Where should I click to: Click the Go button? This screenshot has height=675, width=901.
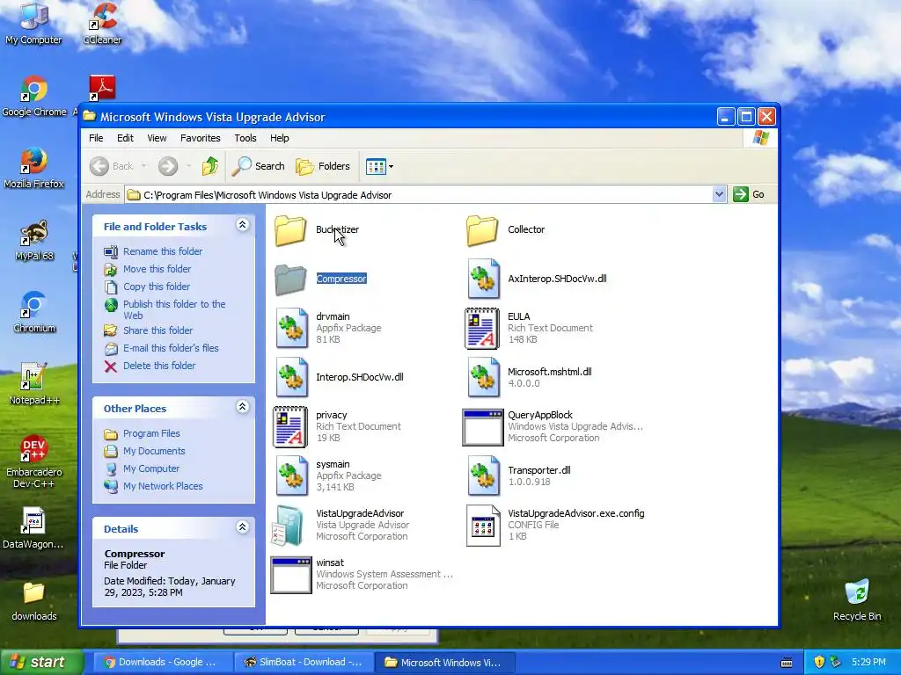pos(749,194)
